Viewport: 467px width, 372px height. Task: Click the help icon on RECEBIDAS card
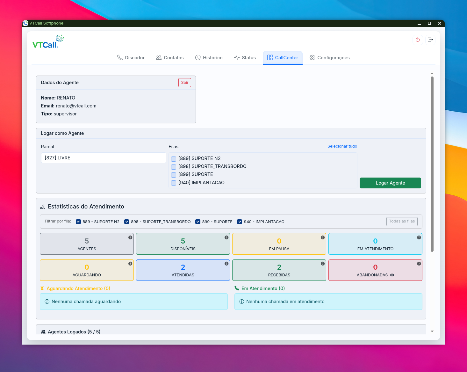323,264
